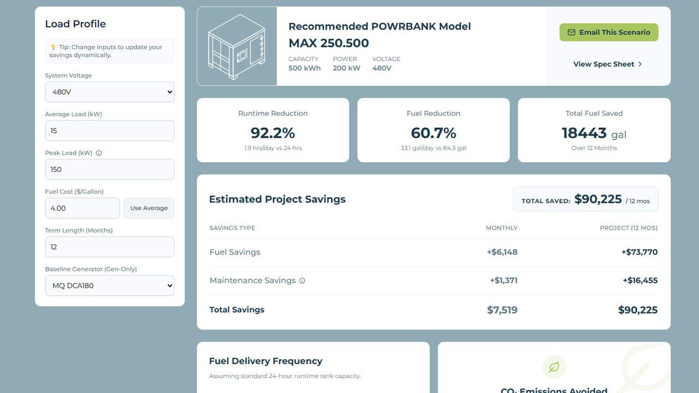Click the 18443 gal Total Fuel Saved value
699x393 pixels.
[594, 133]
